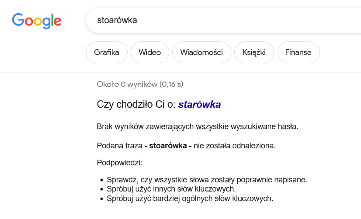
Task: Select the Wiadomości filter tab
Action: click(201, 52)
